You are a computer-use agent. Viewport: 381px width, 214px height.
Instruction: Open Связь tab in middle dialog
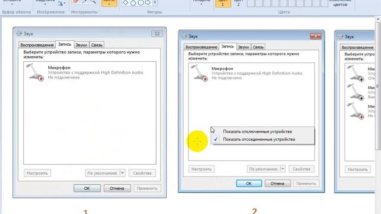(x=258, y=47)
